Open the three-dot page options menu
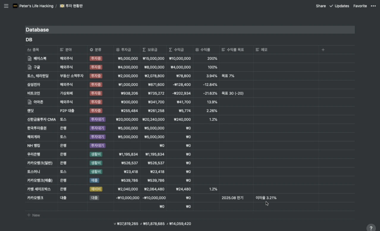The width and height of the screenshot is (380, 231). pyautogui.click(x=373, y=6)
